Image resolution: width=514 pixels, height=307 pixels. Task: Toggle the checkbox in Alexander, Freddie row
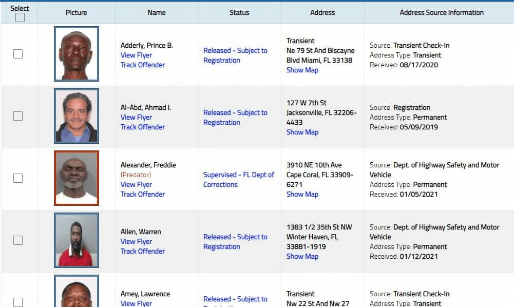tap(18, 178)
